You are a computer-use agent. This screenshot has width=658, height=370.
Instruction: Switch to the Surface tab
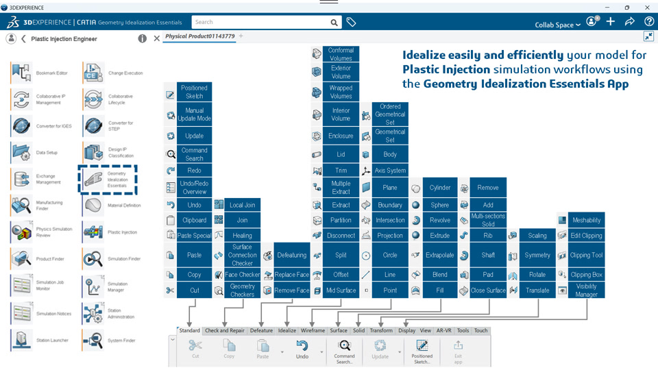338,330
